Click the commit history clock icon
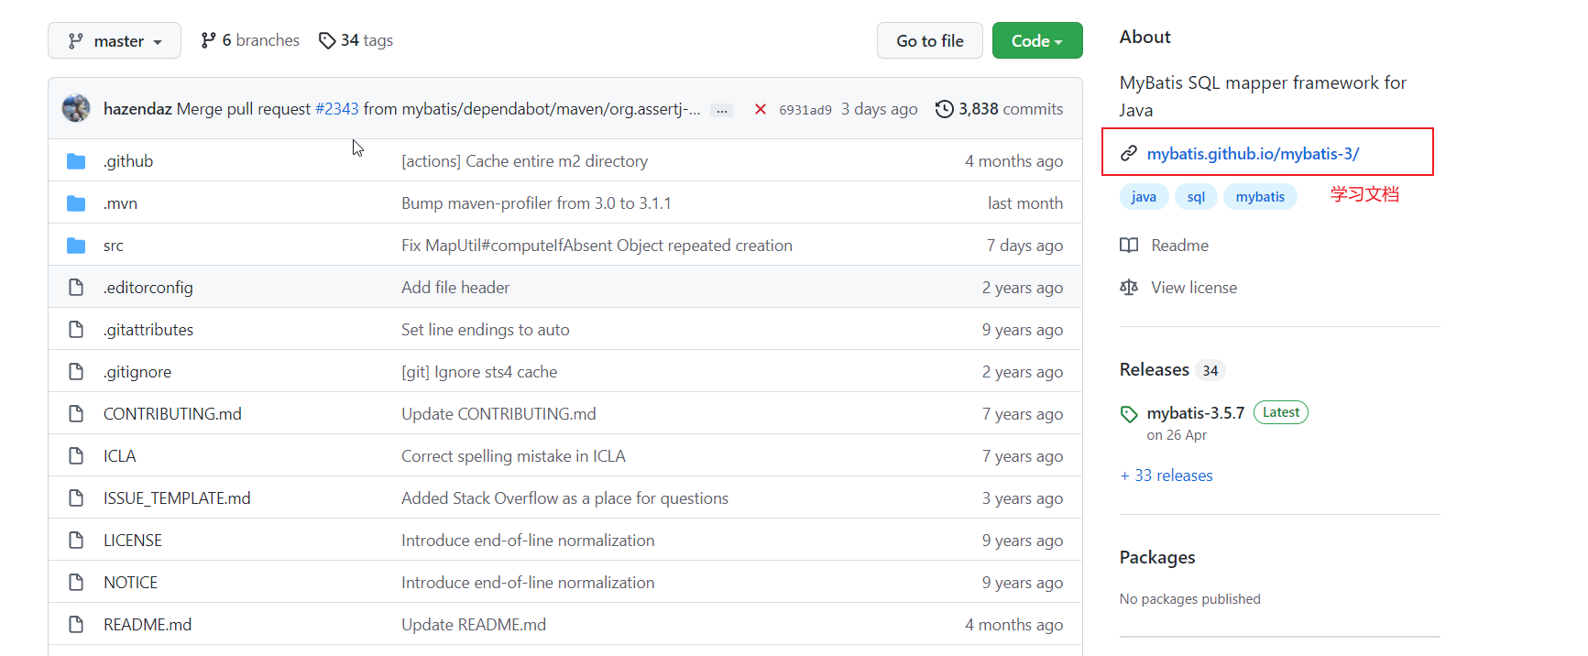The width and height of the screenshot is (1588, 656). (x=944, y=109)
